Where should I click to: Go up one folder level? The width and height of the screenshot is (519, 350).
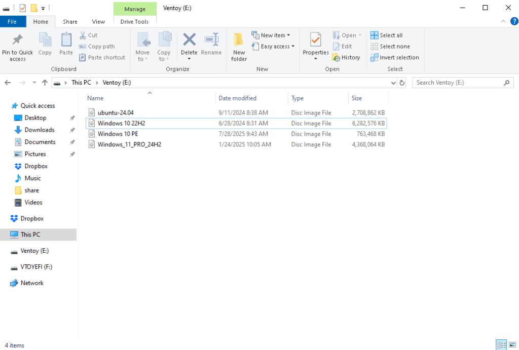[x=45, y=83]
